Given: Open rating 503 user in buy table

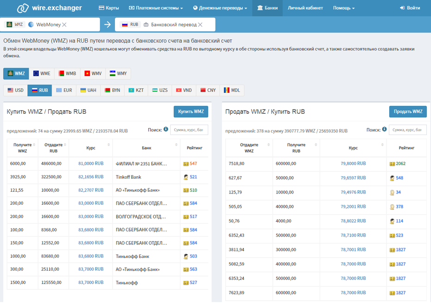Looking at the screenshot, I should coord(190,256).
